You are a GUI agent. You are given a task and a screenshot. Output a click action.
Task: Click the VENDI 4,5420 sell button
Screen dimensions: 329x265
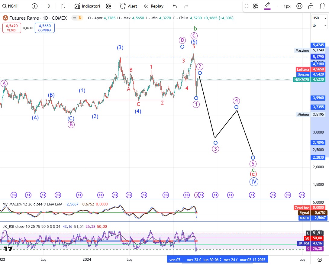(x=12, y=28)
